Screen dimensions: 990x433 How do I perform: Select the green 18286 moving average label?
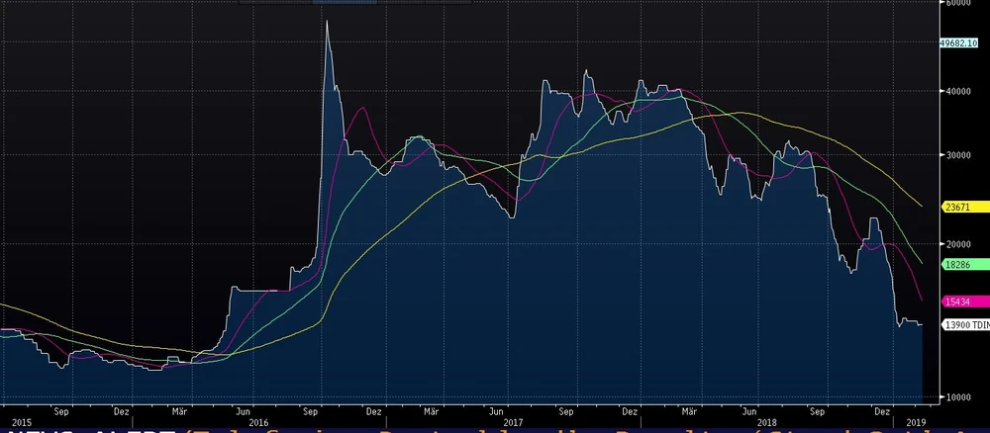tap(956, 264)
